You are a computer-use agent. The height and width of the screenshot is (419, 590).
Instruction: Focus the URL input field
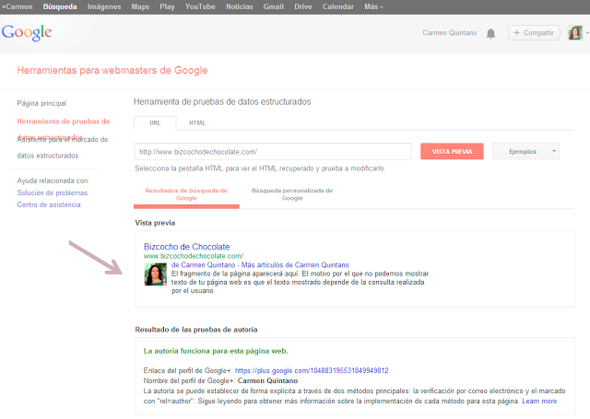273,151
